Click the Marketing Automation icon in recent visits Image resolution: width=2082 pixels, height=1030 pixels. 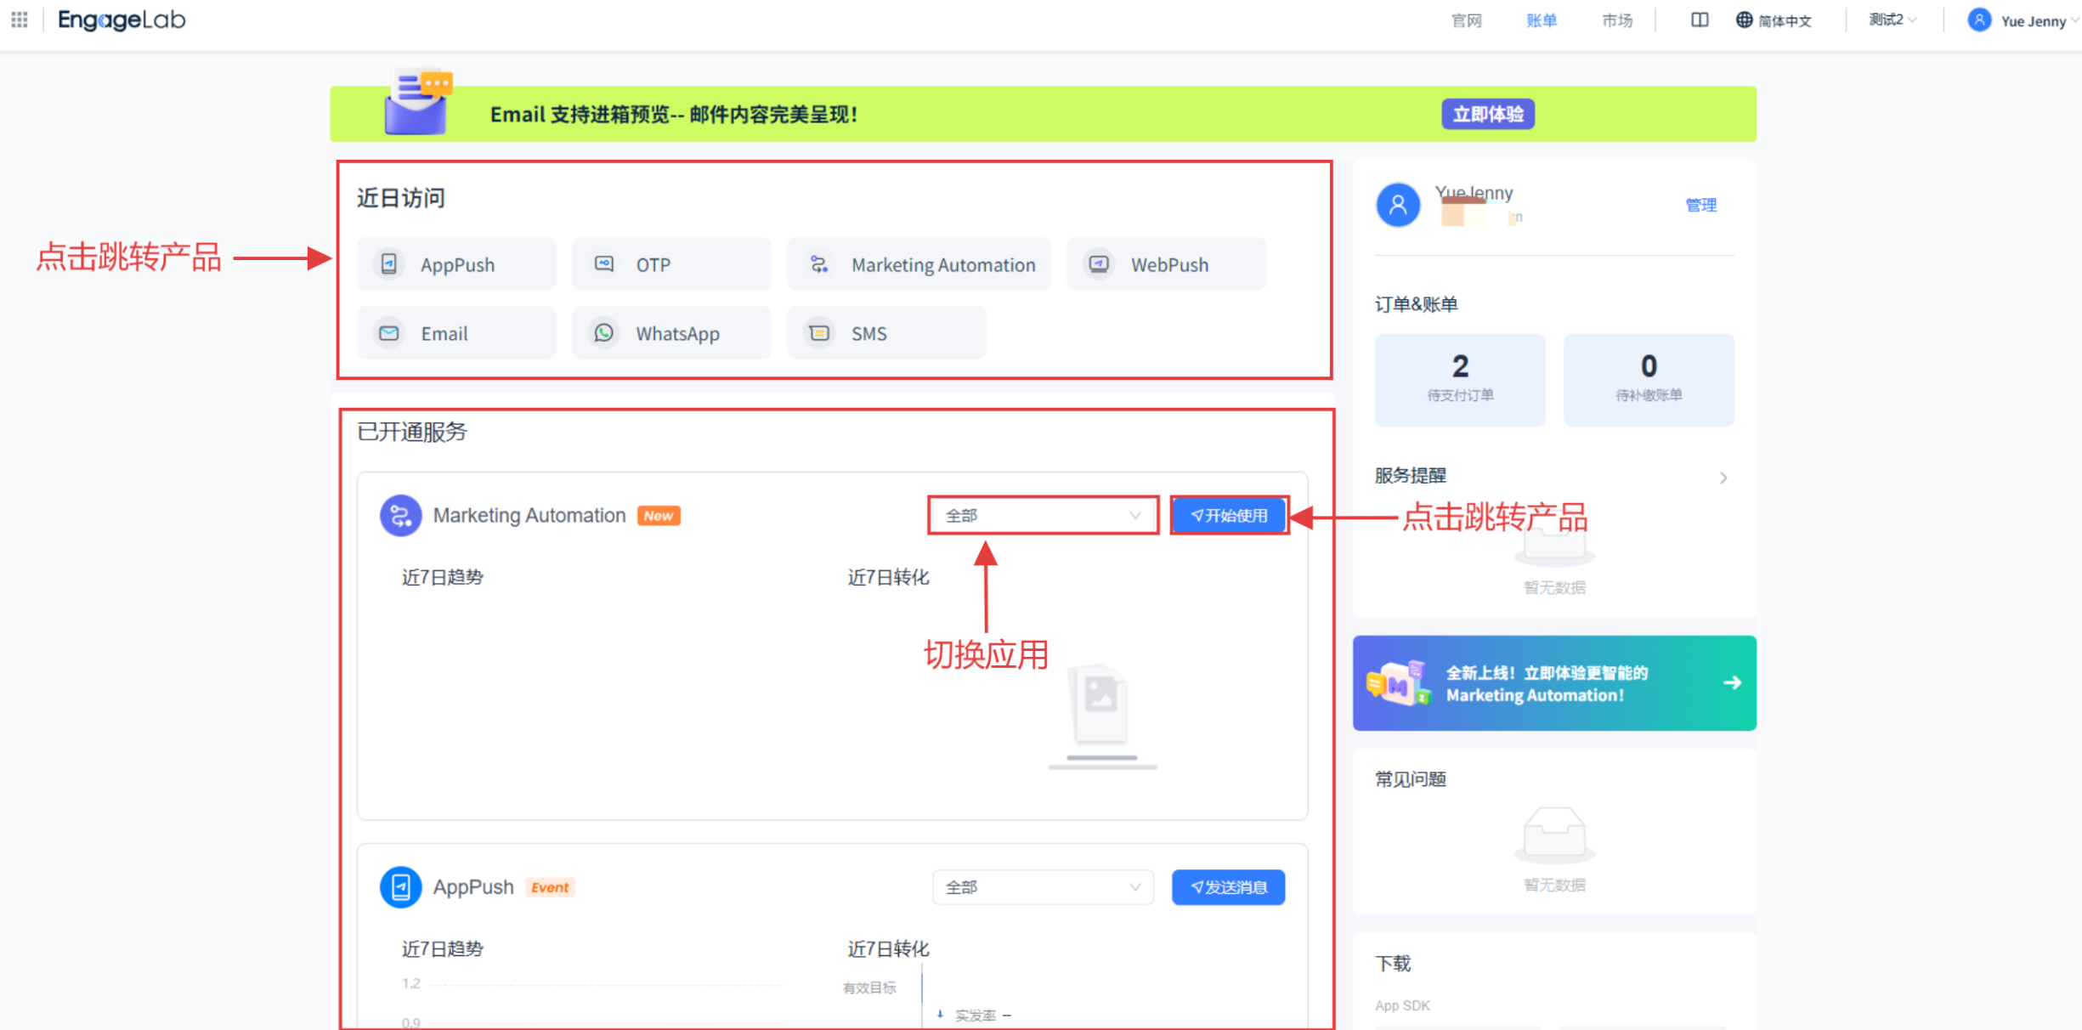click(x=819, y=264)
